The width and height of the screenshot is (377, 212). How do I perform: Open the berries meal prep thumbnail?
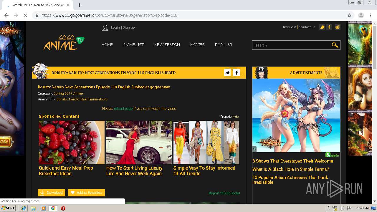[72, 142]
